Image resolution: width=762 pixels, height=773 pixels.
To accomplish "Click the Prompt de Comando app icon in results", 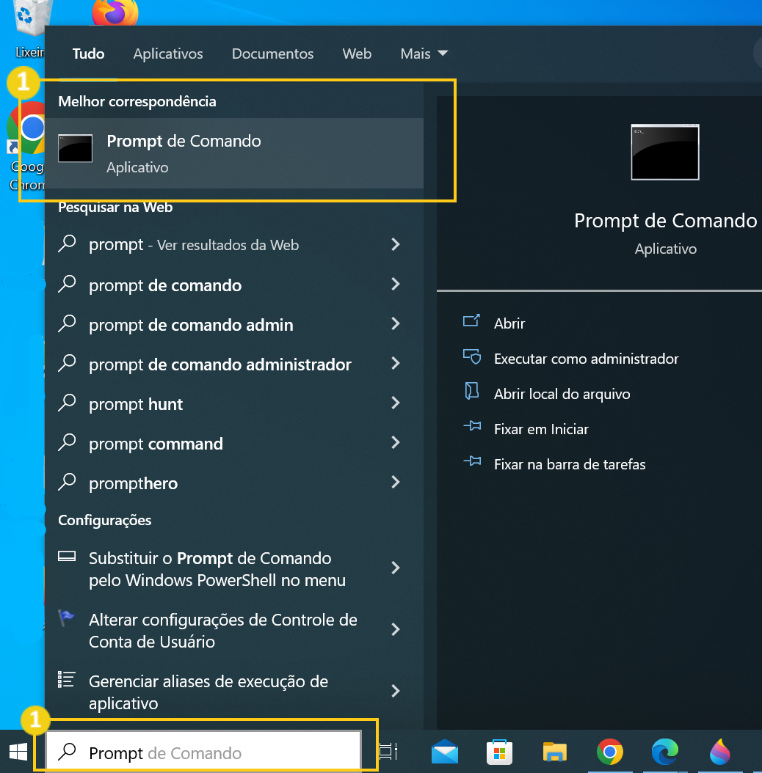I will [75, 148].
